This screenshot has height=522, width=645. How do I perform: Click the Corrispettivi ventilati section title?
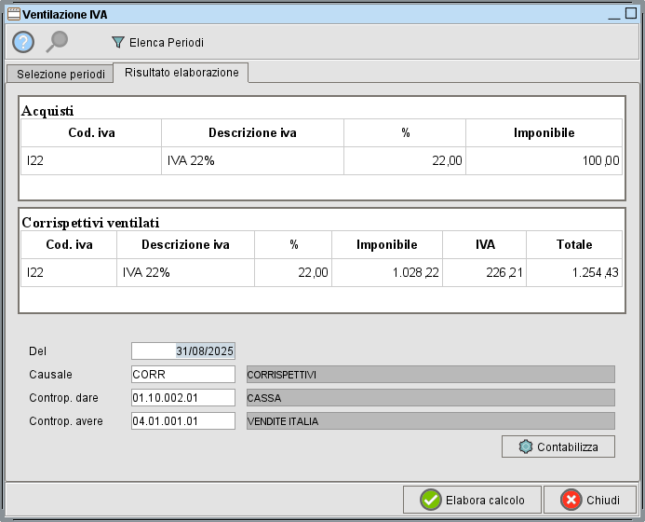[x=90, y=223]
